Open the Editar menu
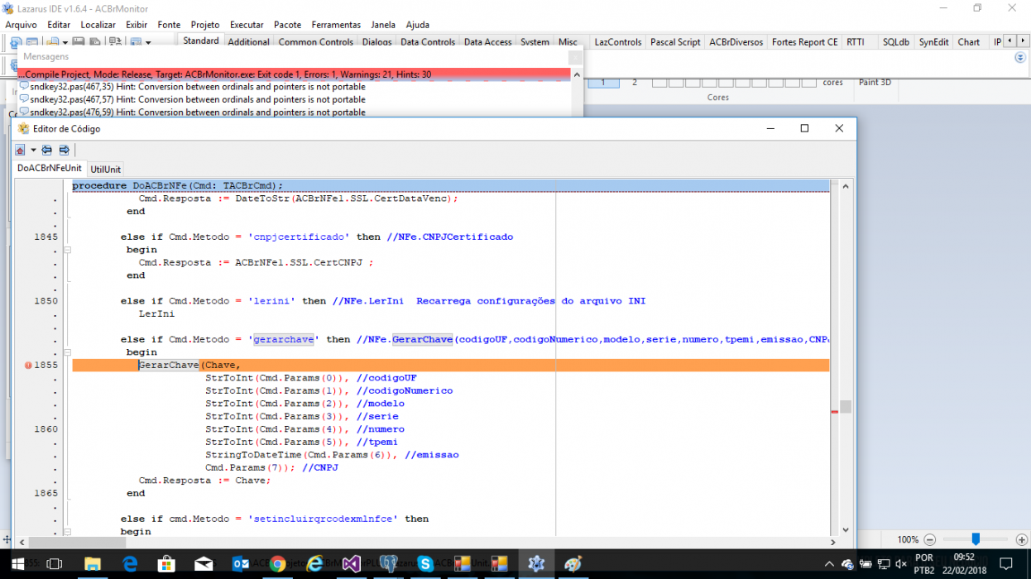The image size is (1031, 579). click(x=59, y=25)
